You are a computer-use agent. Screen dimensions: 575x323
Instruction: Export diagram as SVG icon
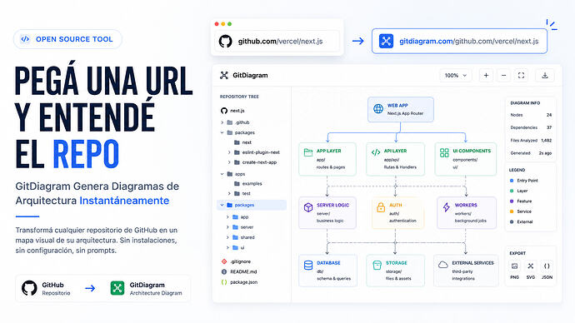[531, 266]
